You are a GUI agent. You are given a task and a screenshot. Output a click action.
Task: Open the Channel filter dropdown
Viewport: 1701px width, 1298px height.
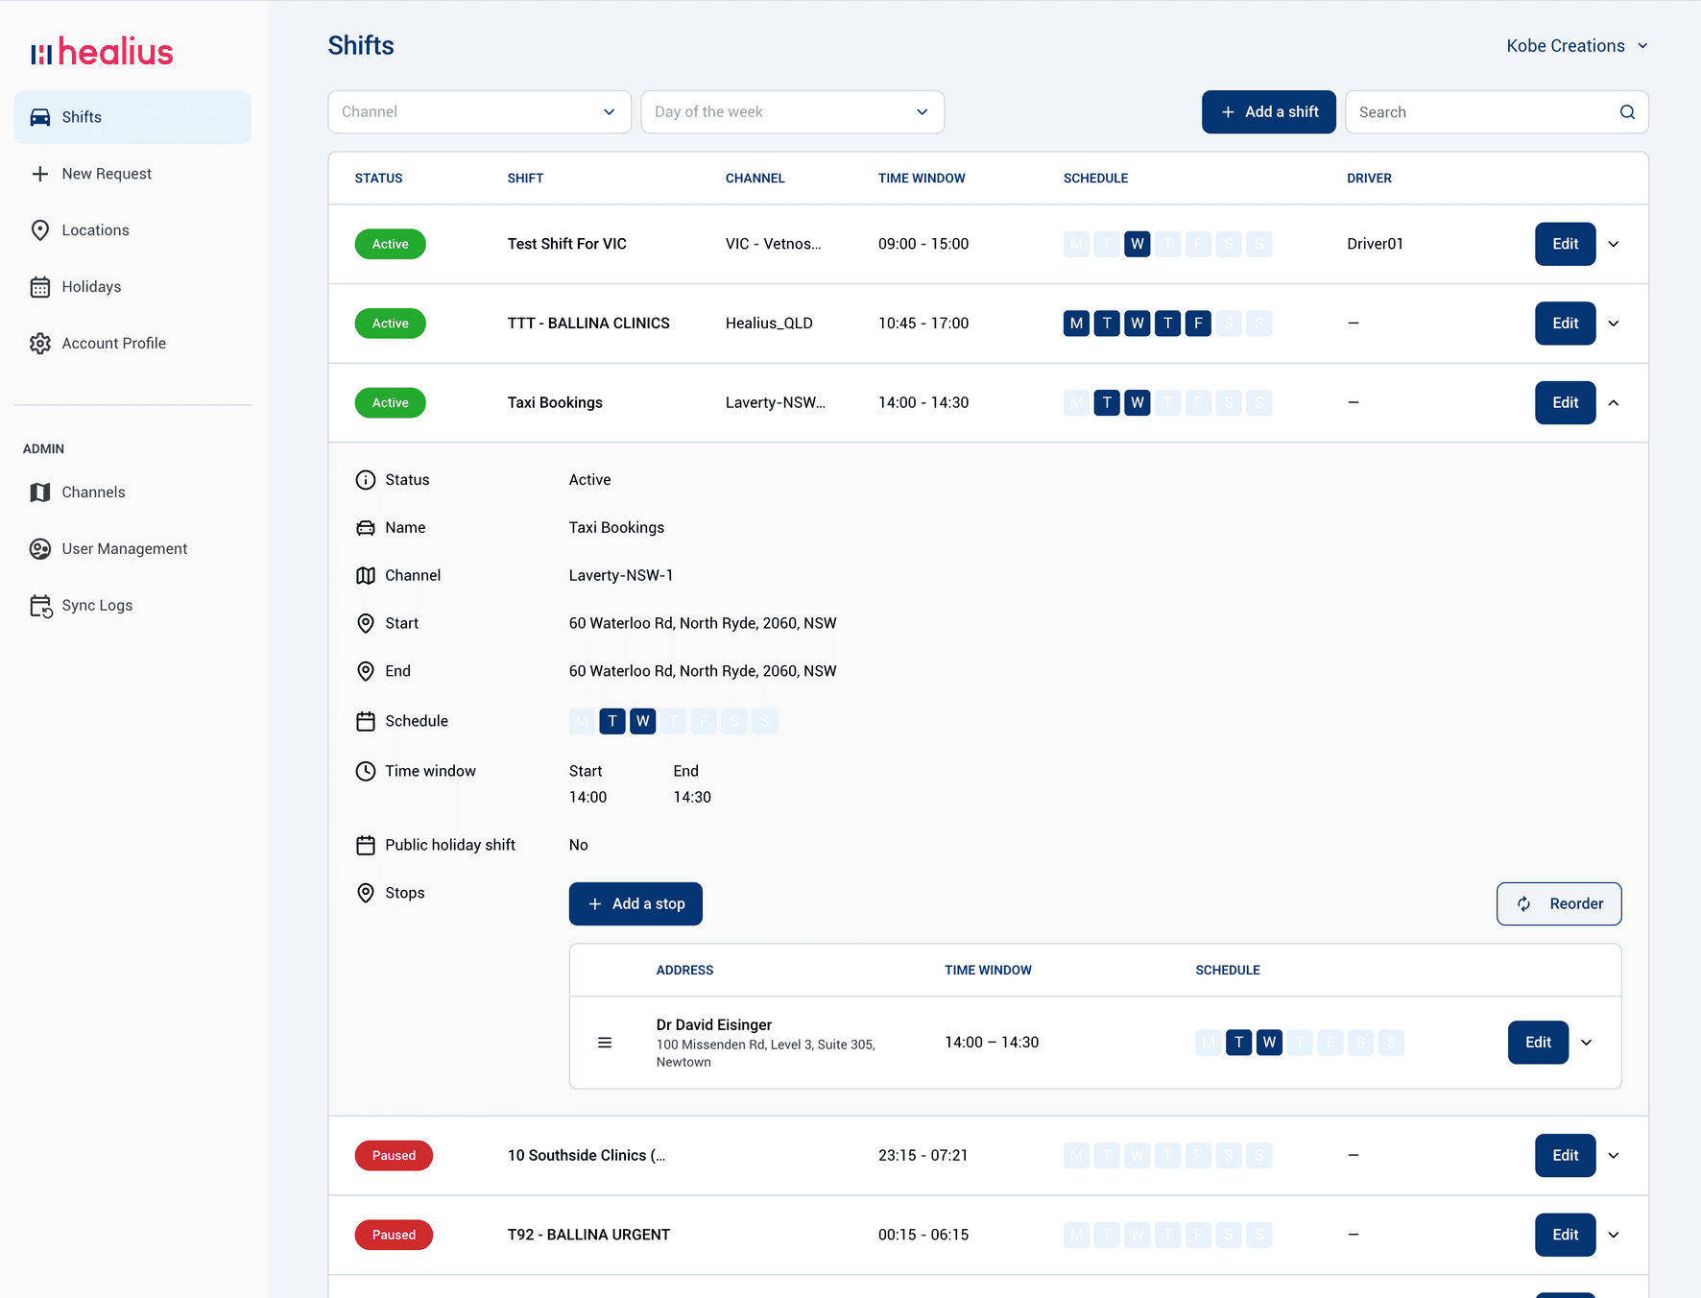479,112
